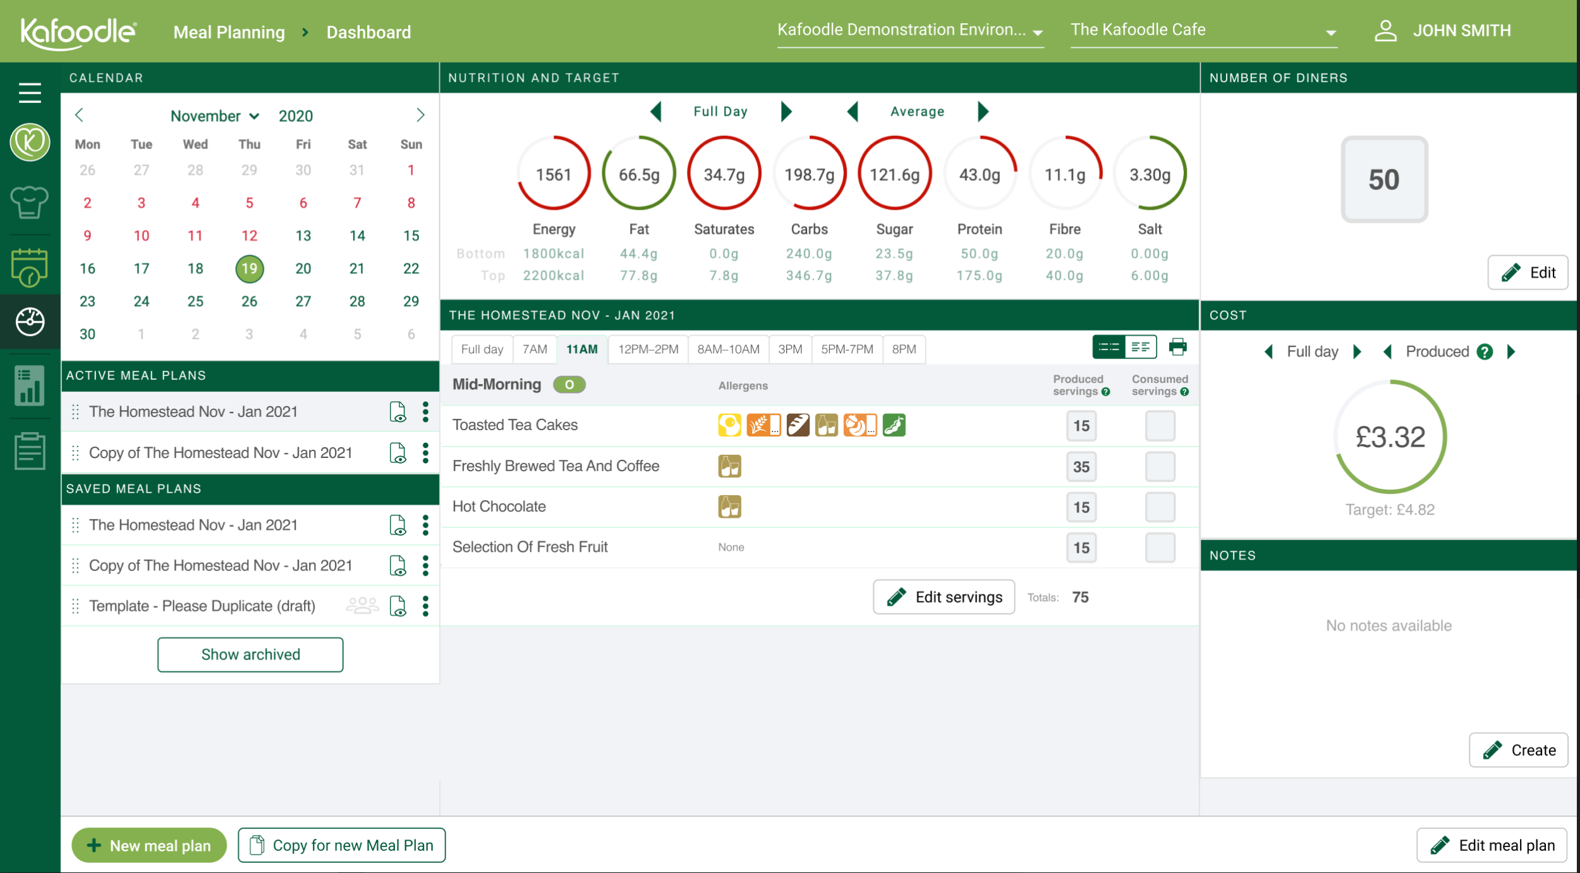Viewport: 1580px width, 873px height.
Task: Click Copy for new Meal Plan
Action: point(342,845)
